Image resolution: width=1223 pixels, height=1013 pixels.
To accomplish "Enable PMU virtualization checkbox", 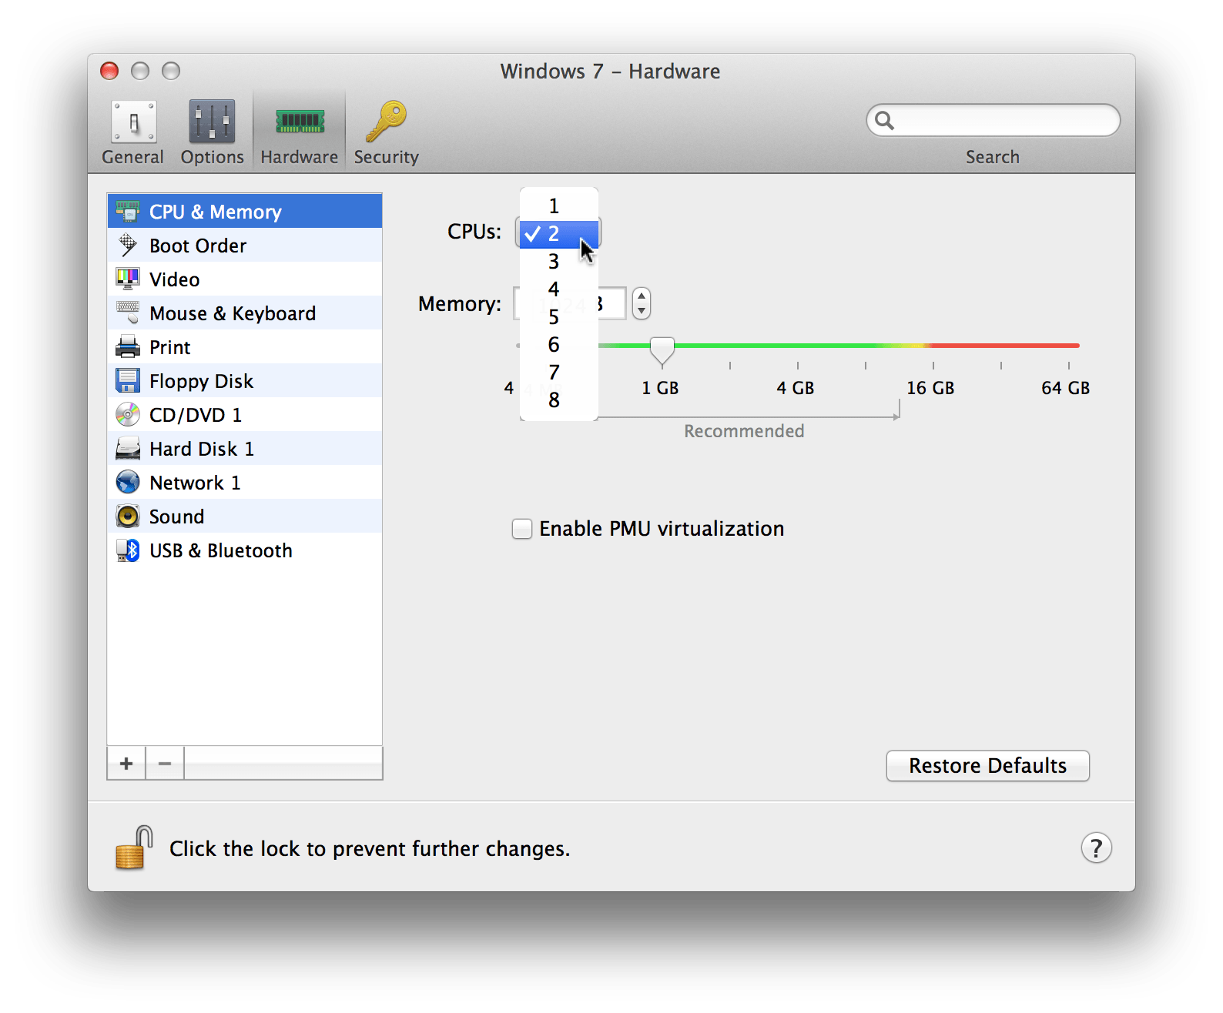I will (x=522, y=529).
